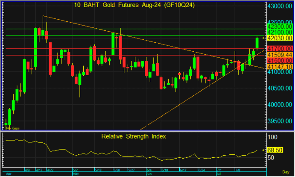The image size is (295, 177).
Task: Click the Jun month marker on time axis
Action: click(149, 175)
